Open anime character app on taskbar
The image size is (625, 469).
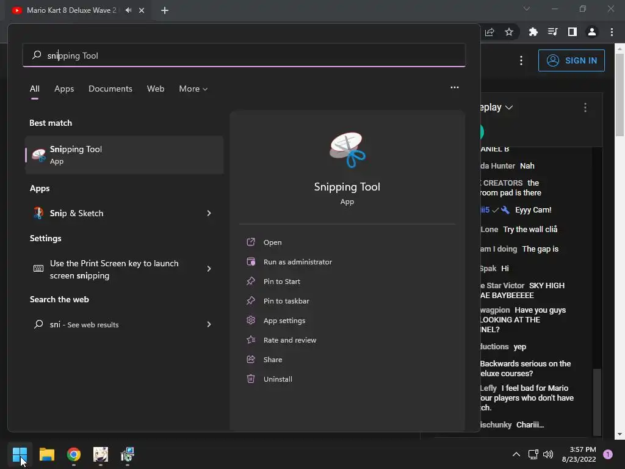tap(101, 454)
